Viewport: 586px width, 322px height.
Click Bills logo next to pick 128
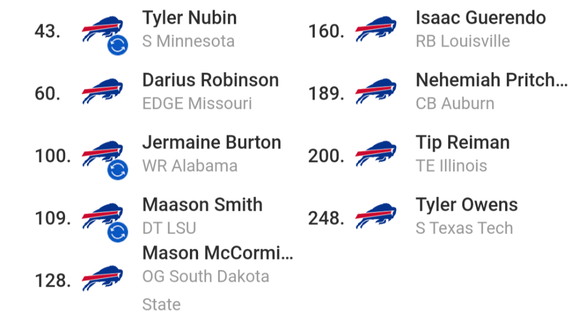point(103,278)
